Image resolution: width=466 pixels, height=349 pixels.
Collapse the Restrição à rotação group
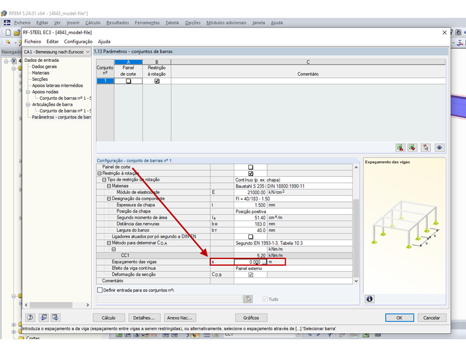(x=99, y=173)
